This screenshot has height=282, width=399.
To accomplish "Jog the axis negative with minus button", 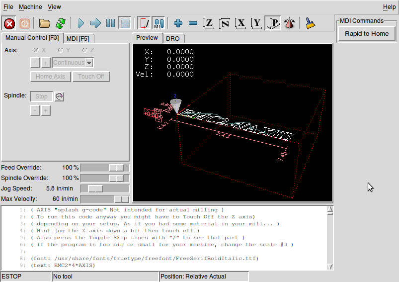I will [x=35, y=63].
